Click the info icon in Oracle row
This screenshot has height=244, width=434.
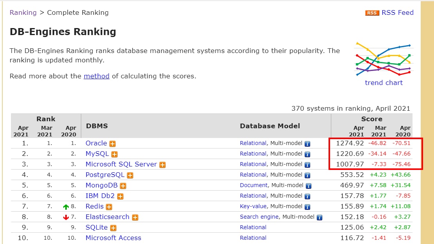tap(307, 144)
